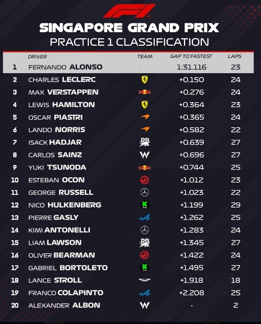The height and width of the screenshot is (324, 261).
Task: Select Lando Norris's driver name
Action: coord(57,130)
